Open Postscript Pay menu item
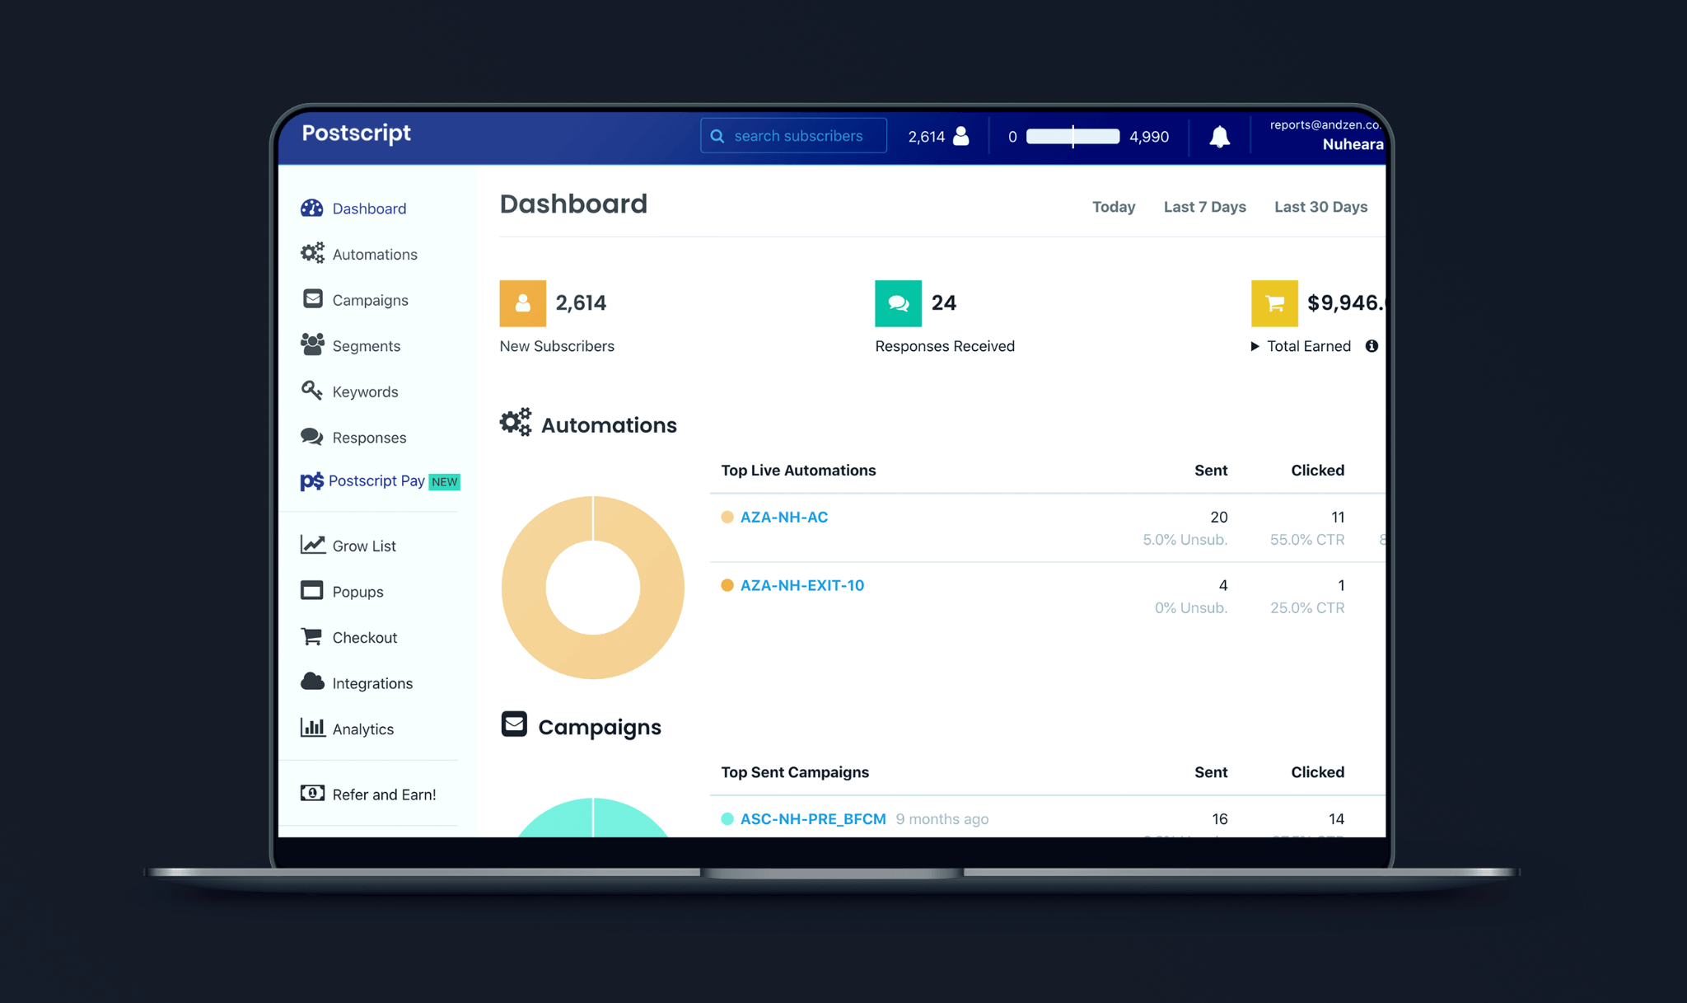This screenshot has height=1003, width=1687. click(x=376, y=480)
